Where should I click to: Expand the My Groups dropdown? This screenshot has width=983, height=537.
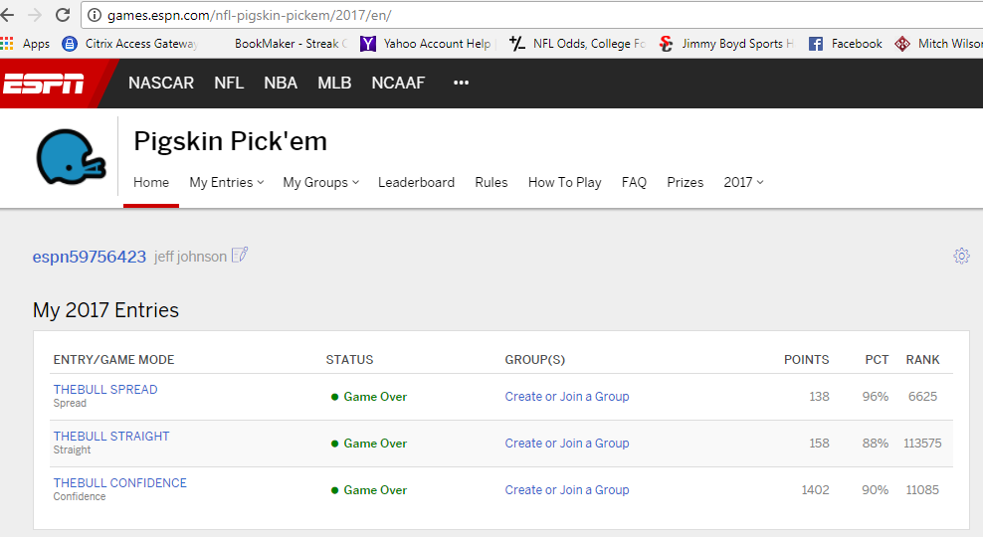point(321,182)
